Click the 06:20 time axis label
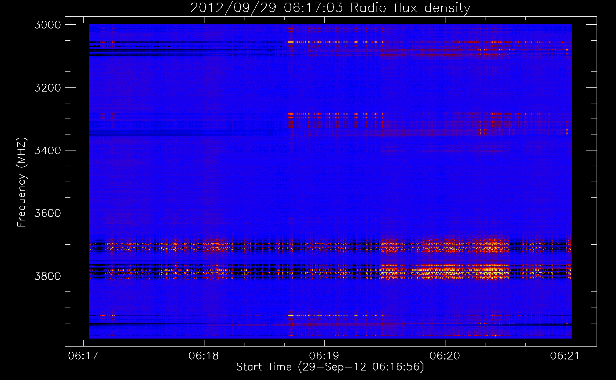The height and width of the screenshot is (380, 616). (x=445, y=356)
